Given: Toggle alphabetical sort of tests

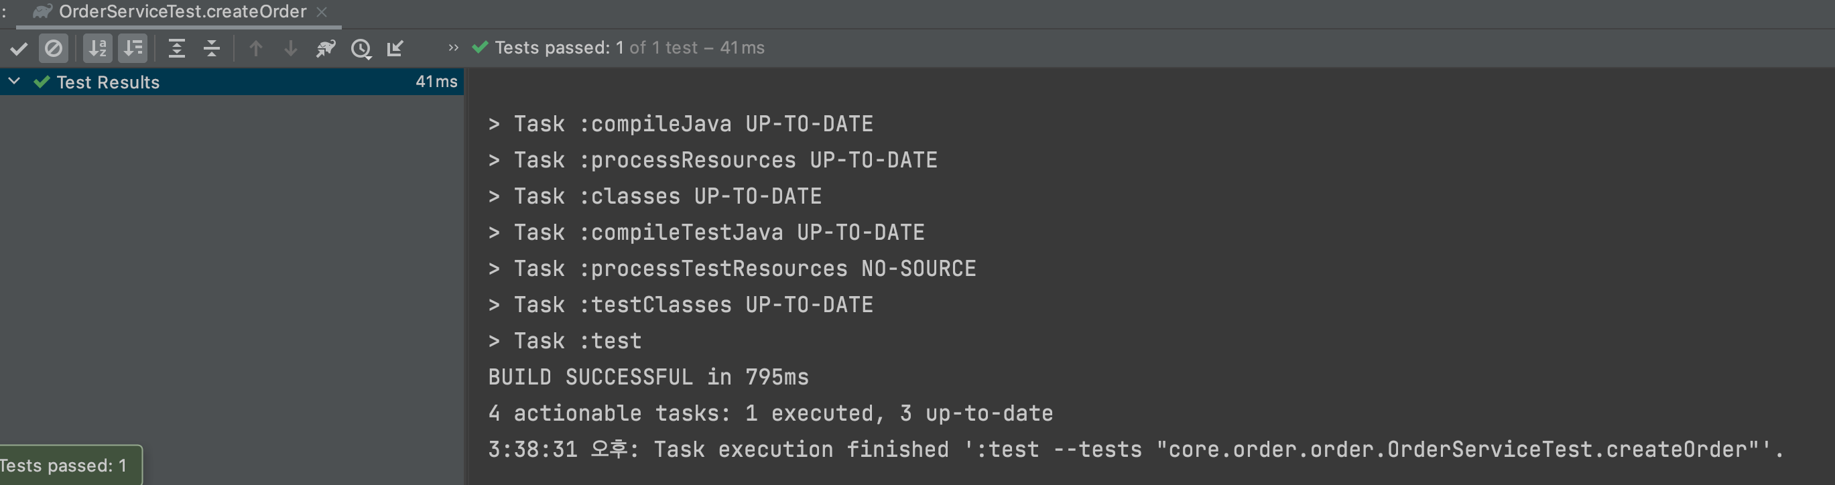Looking at the screenshot, I should click(98, 48).
